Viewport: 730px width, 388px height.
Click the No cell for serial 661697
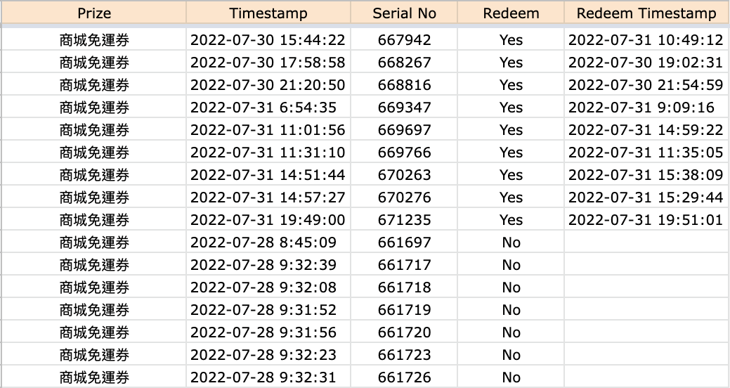[x=511, y=242]
